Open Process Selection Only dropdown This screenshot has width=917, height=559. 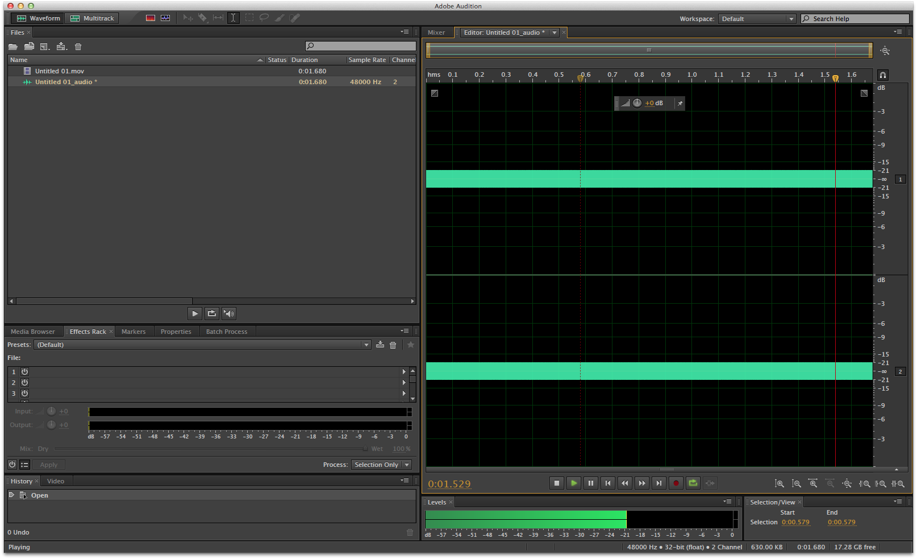tap(381, 465)
